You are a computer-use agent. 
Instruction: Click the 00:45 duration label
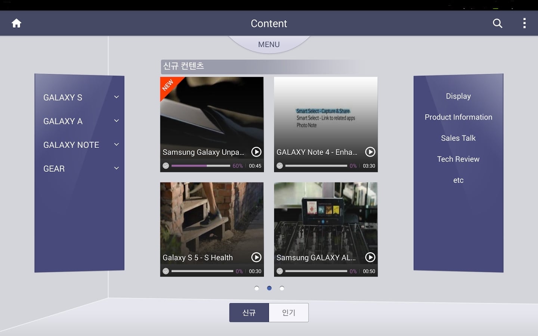[255, 166]
